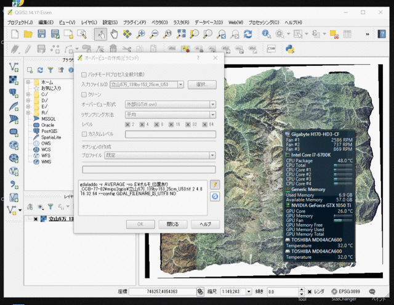
Task: Open the CSW MetaSearch plugin icon
Action: coord(271,49)
